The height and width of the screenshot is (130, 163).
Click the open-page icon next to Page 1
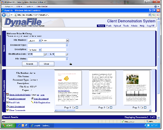click(x=74, y=107)
